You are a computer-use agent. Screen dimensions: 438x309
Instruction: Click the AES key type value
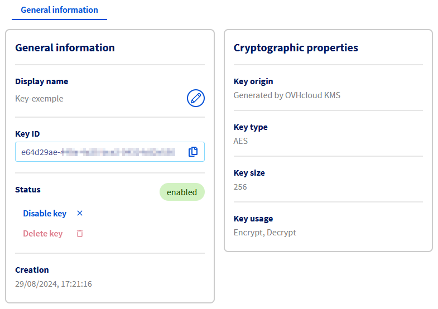point(240,141)
